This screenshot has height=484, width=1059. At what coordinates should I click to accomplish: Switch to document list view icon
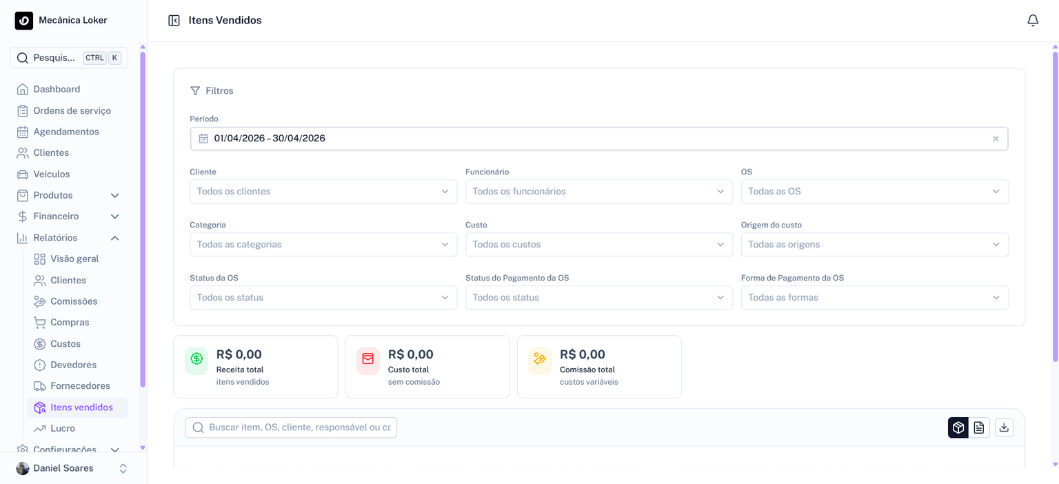point(979,427)
